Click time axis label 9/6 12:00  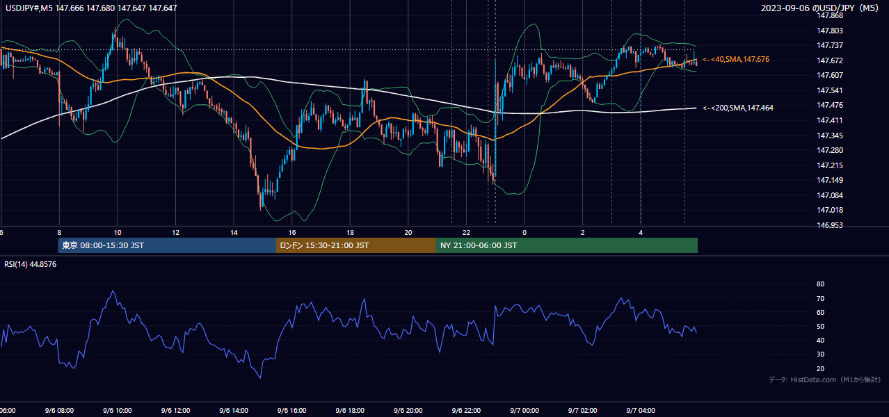point(175,411)
